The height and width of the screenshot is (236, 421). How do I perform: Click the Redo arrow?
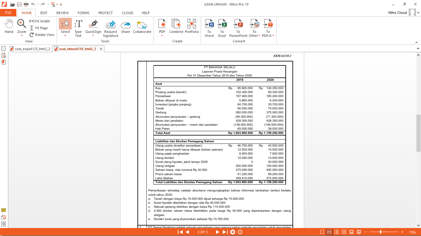tap(43, 4)
